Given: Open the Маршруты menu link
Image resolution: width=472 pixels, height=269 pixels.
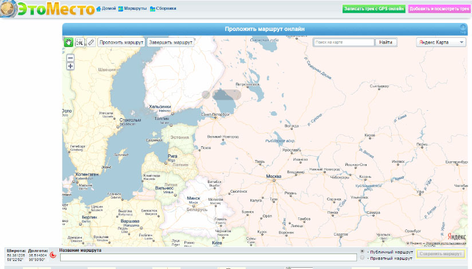Looking at the screenshot, I should coord(135,9).
